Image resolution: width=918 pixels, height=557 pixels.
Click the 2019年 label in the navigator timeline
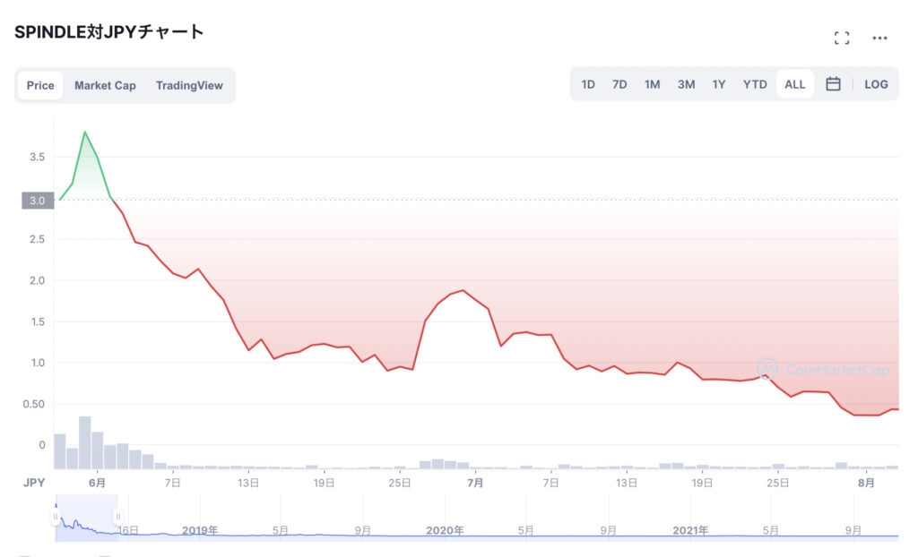point(200,530)
